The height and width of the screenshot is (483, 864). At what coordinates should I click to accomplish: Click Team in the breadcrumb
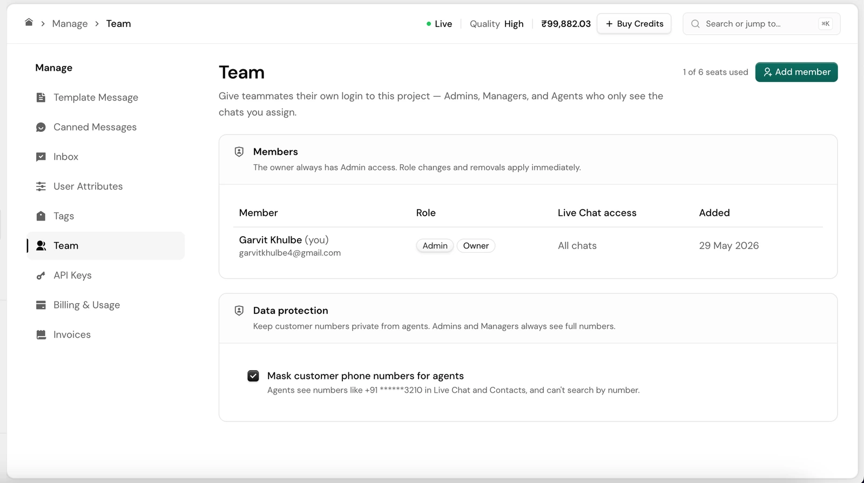point(118,24)
